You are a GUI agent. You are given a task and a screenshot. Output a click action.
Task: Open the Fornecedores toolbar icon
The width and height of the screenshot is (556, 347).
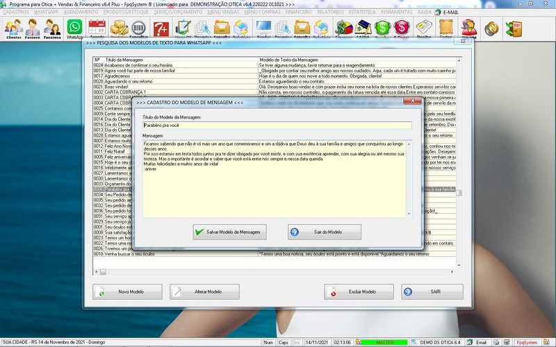32,28
